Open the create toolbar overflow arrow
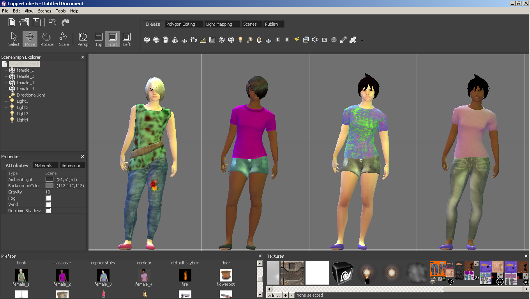This screenshot has height=299, width=530. point(362,40)
